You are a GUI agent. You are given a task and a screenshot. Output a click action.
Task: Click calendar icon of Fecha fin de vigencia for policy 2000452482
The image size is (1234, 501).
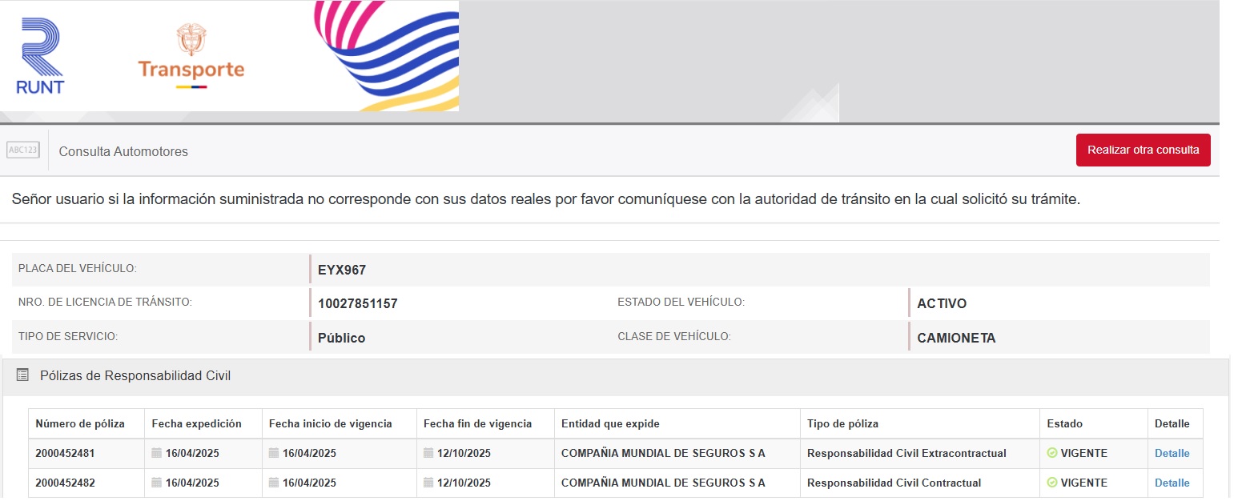(428, 483)
